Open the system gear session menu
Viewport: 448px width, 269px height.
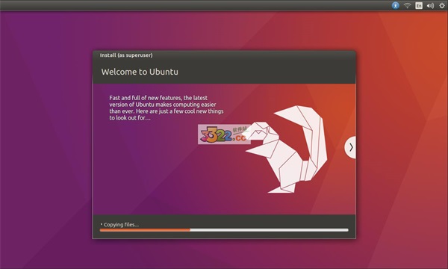tap(442, 5)
